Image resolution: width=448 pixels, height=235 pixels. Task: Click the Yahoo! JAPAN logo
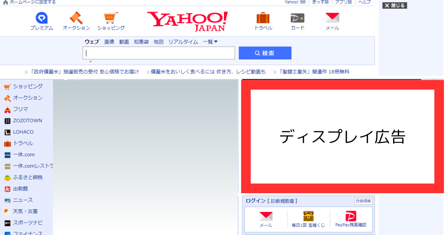(x=187, y=21)
